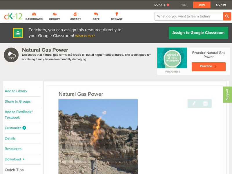Open the Browse lightbulb icon

(117, 14)
